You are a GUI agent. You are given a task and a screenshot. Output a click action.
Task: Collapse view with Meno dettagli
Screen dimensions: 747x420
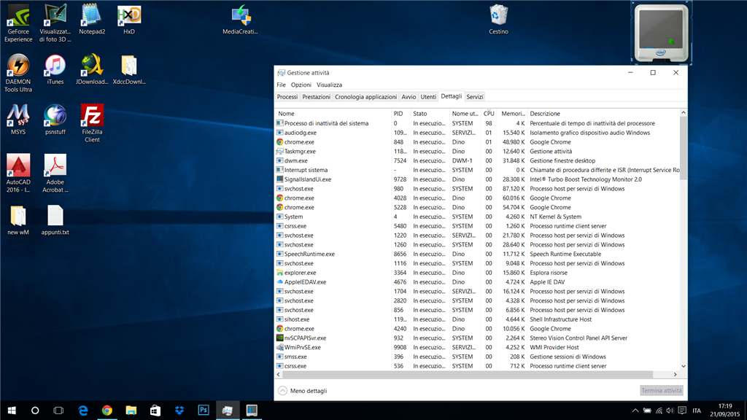coord(303,391)
